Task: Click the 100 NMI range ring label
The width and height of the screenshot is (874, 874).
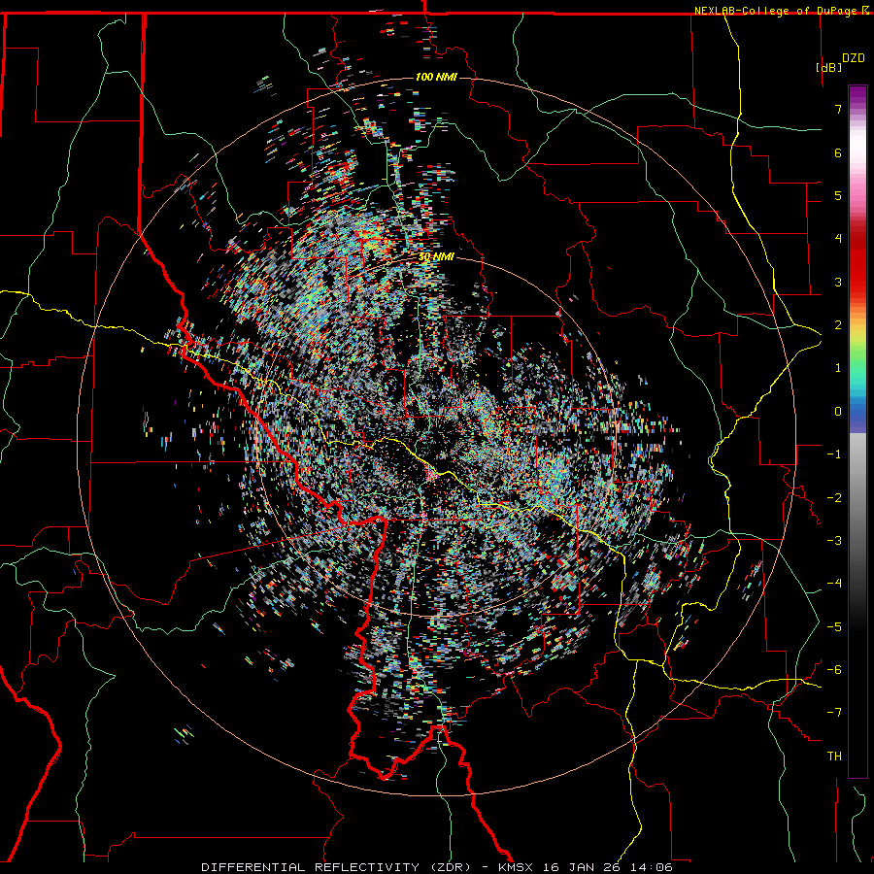Action: (x=436, y=77)
